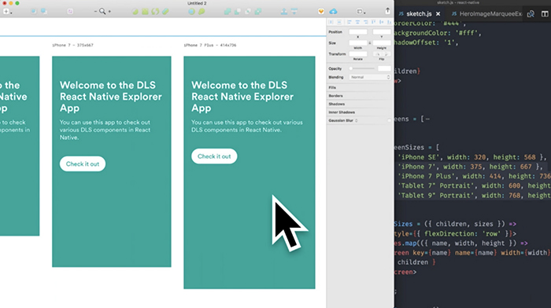Open the Insert plus dropdown
This screenshot has height=308, width=551.
click(x=7, y=12)
